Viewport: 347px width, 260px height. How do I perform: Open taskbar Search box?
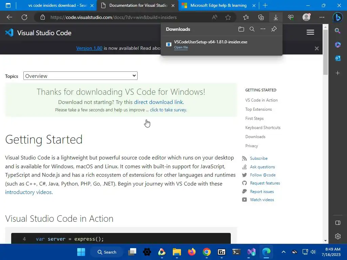pyautogui.click(x=107, y=252)
